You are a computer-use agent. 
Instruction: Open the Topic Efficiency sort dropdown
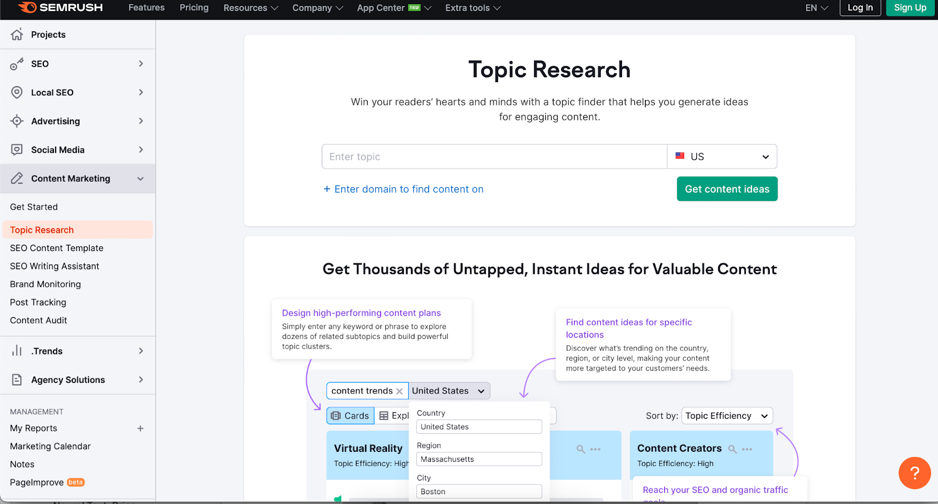tap(727, 416)
